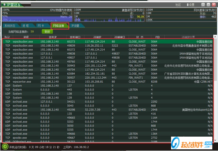
Task: Click the green 刷新 refresh button
Action: click(47, 32)
